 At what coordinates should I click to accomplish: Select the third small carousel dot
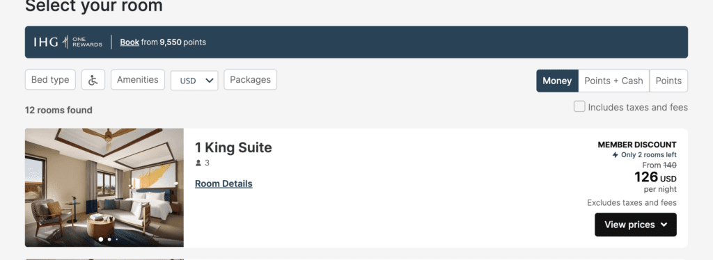tap(116, 239)
